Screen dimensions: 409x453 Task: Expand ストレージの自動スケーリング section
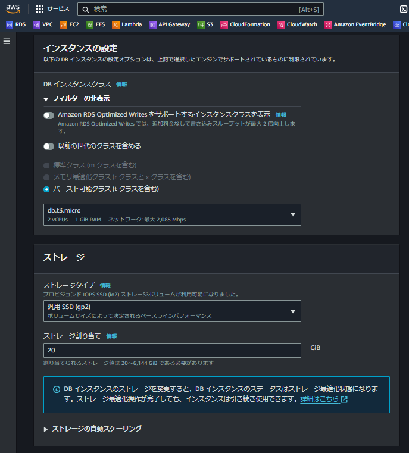click(93, 429)
